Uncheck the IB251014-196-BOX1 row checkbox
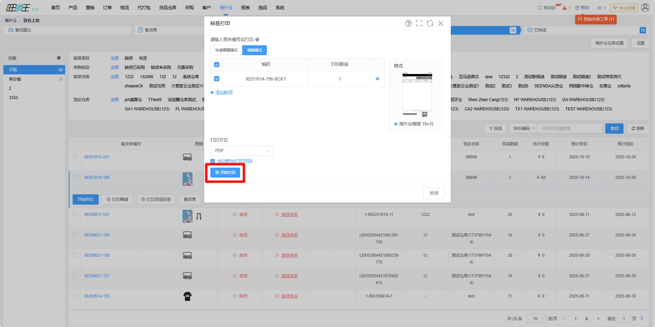The height and width of the screenshot is (327, 655). (x=217, y=79)
